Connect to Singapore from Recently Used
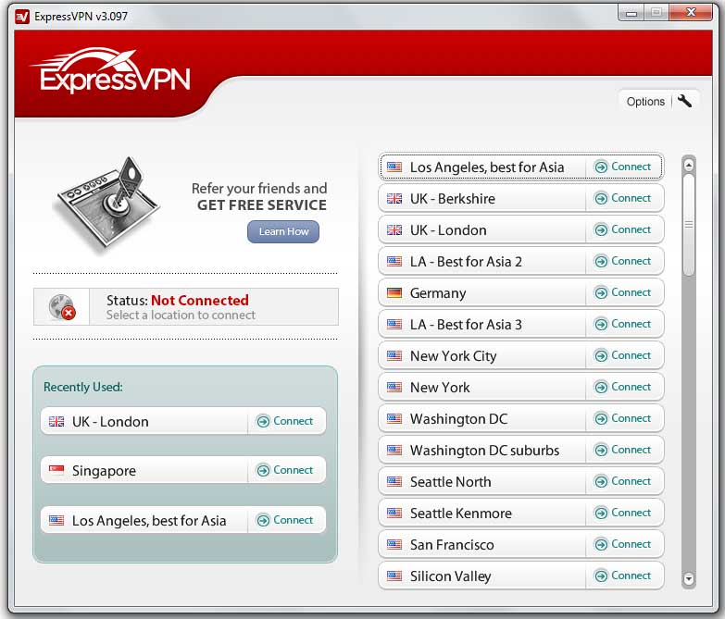Viewport: 725px width, 619px height. click(x=286, y=470)
